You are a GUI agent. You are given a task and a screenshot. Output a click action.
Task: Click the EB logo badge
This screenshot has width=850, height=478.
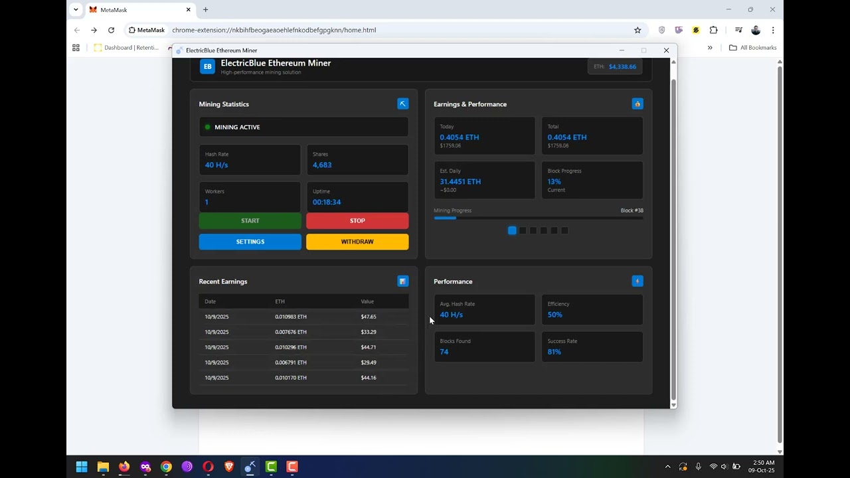pos(207,66)
